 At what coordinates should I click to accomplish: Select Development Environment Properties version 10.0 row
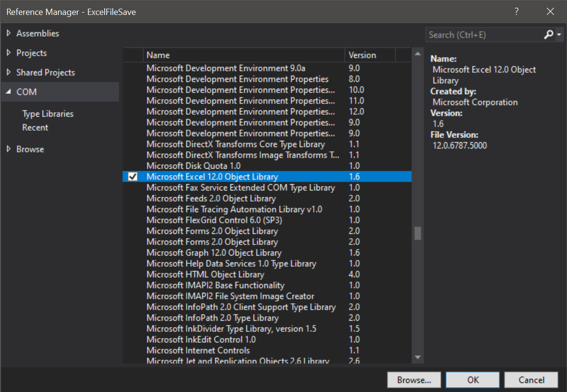click(x=267, y=90)
